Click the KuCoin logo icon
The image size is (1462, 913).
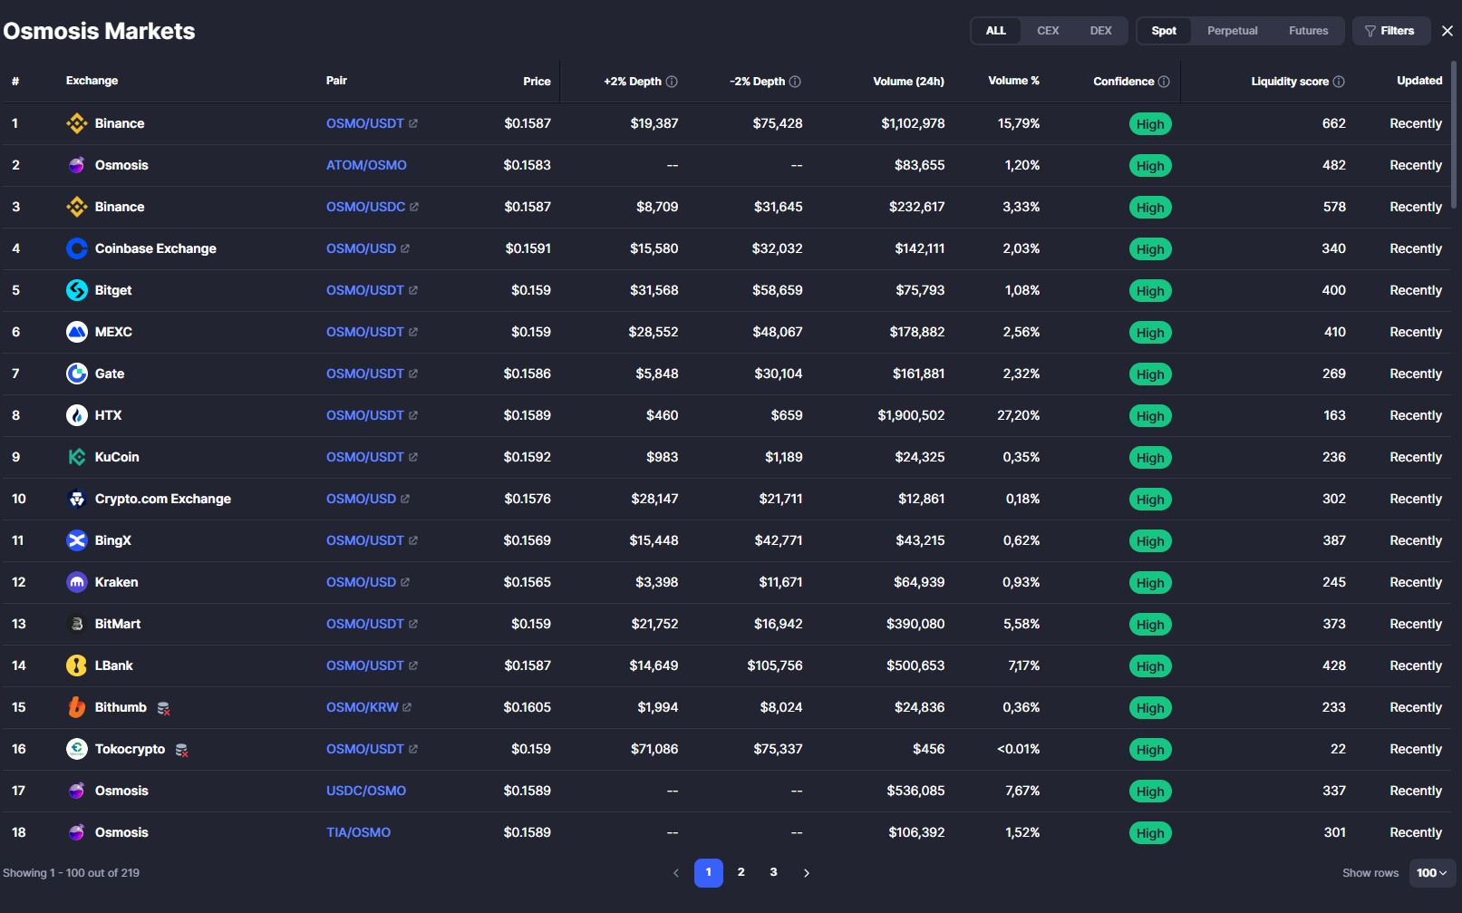[77, 457]
